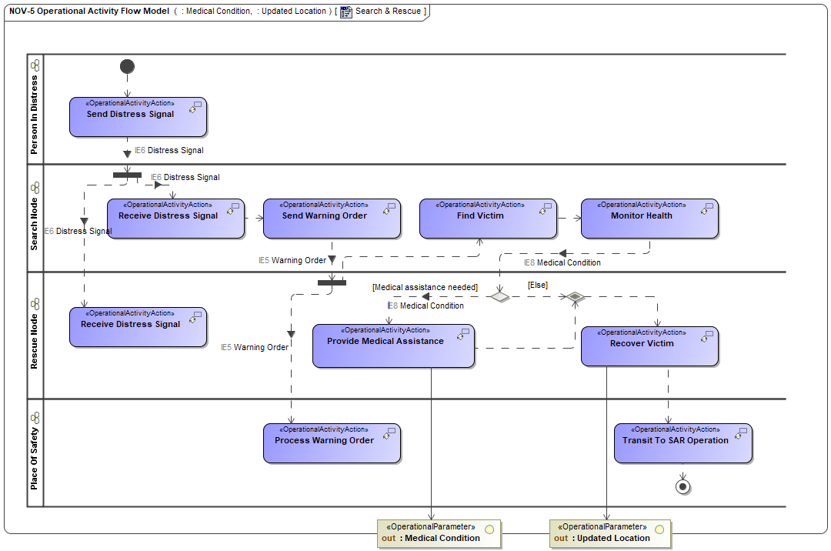The width and height of the screenshot is (831, 551).
Task: Click the circle icon on Medical Condition parameter
Action: point(488,527)
